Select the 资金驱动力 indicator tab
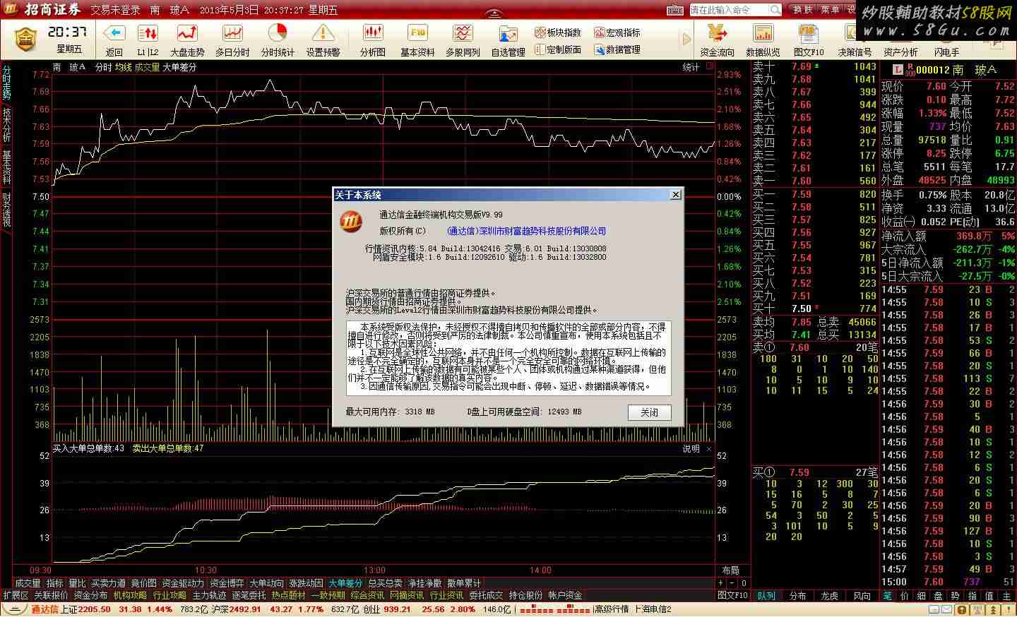 [183, 583]
